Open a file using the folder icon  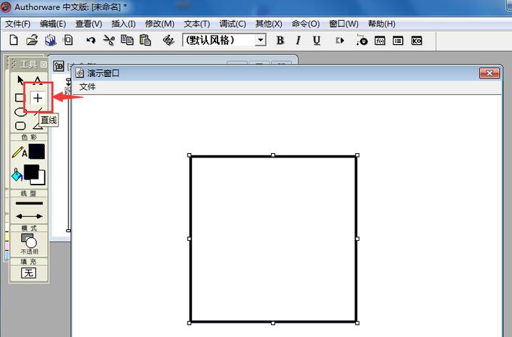(x=32, y=41)
